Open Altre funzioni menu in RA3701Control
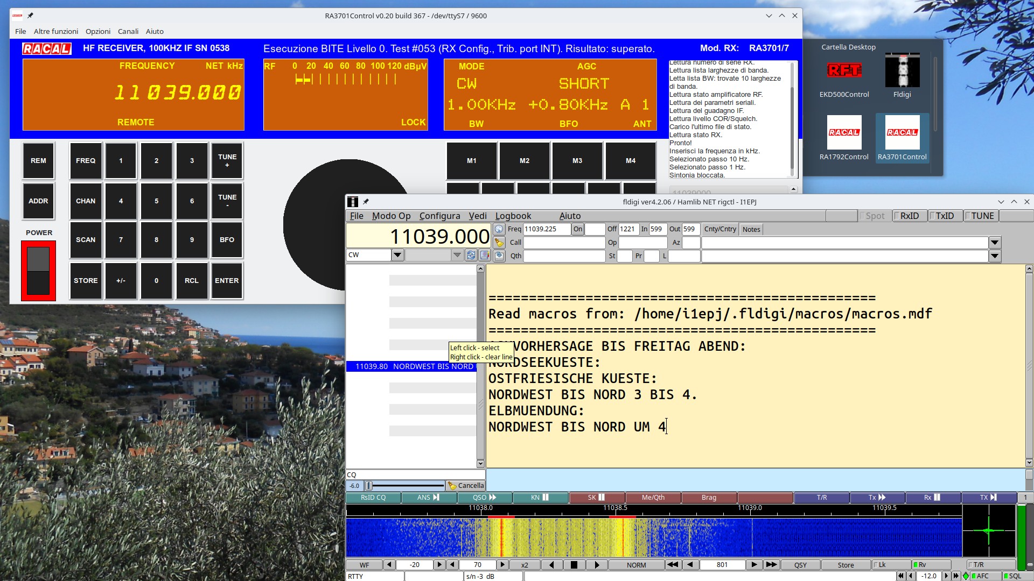1034x581 pixels. pos(56,31)
